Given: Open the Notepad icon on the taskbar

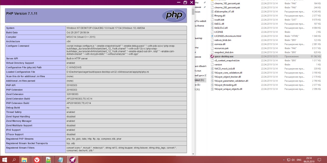Looking at the screenshot, I should [61, 160].
